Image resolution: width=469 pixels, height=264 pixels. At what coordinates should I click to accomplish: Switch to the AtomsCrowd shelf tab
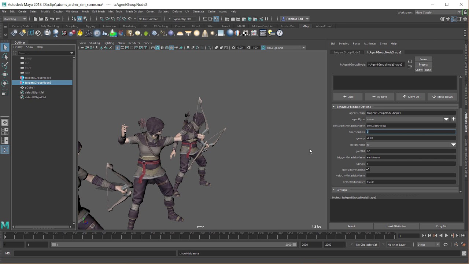[x=324, y=26]
